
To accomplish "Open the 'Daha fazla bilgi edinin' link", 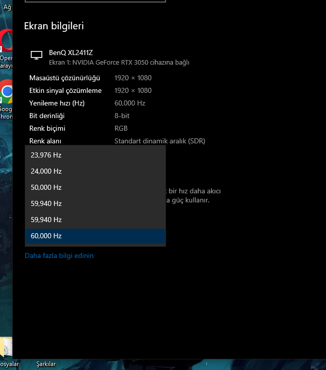I will (x=59, y=255).
